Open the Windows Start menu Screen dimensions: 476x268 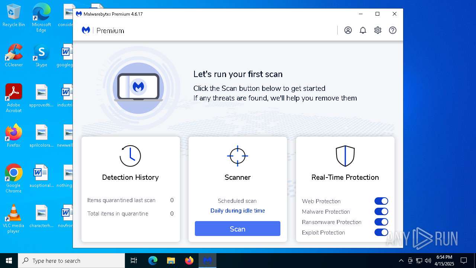tap(9, 261)
